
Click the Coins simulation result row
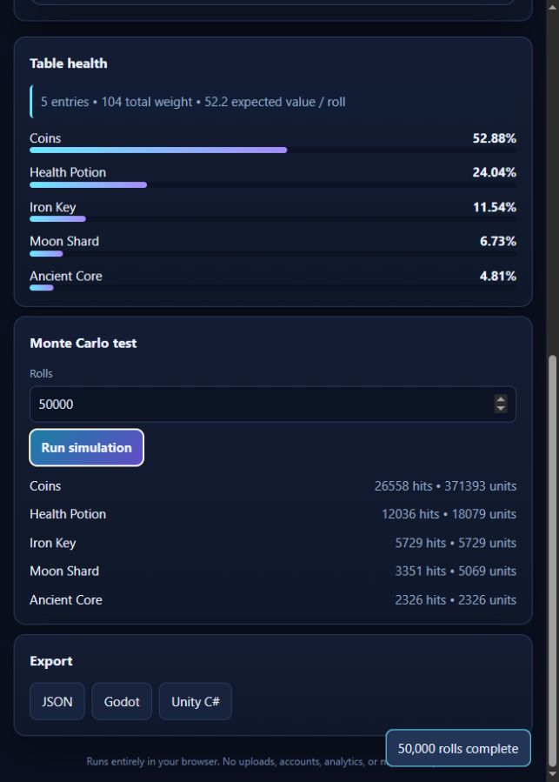(273, 485)
